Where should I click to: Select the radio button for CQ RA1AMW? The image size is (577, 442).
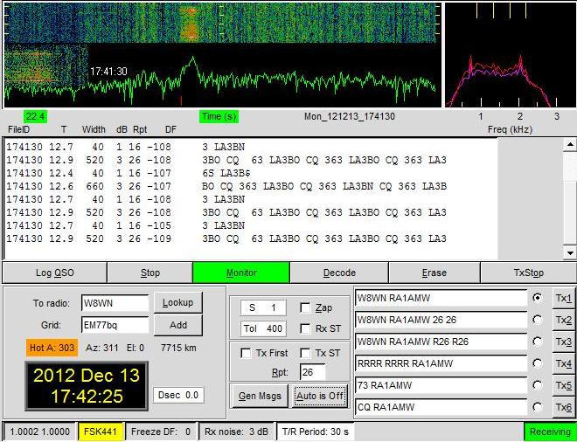click(x=538, y=407)
